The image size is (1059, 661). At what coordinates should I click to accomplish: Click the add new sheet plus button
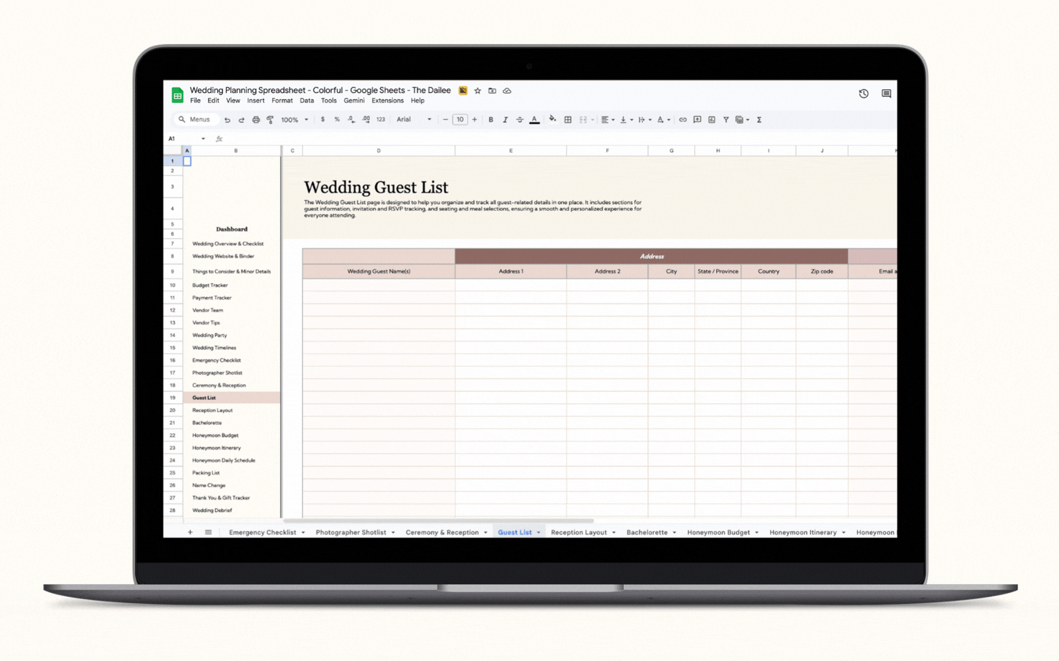point(190,532)
